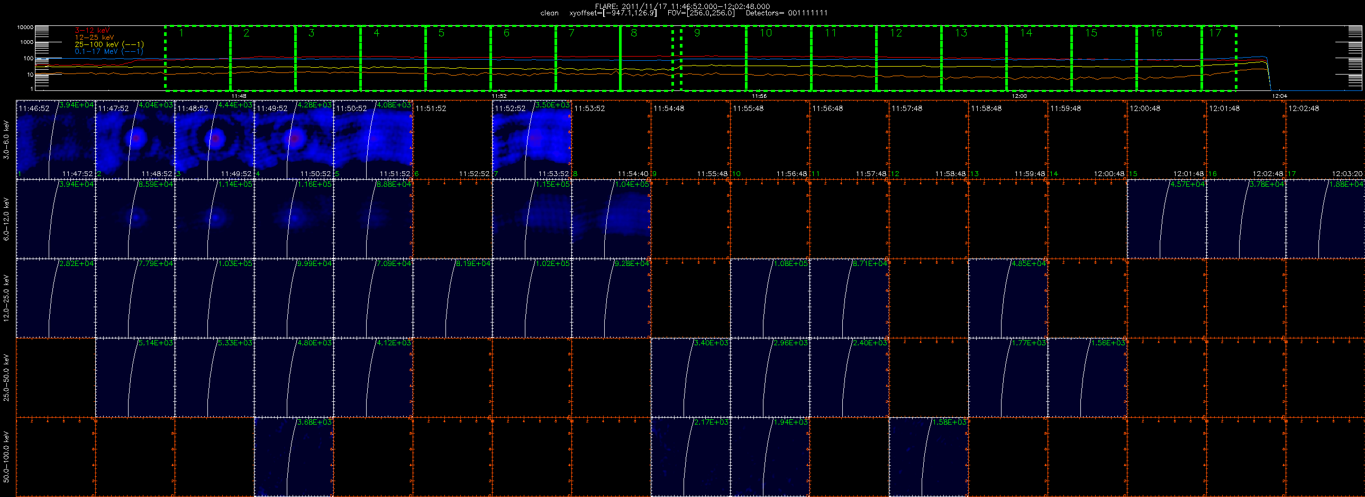Click the 12:04 time axis tick label
Viewport: 1365px width, 497px height.
click(1279, 96)
